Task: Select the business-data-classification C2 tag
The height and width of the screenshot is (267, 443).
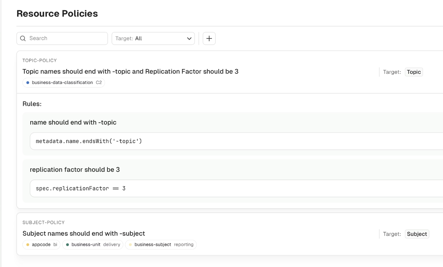Action: 63,82
